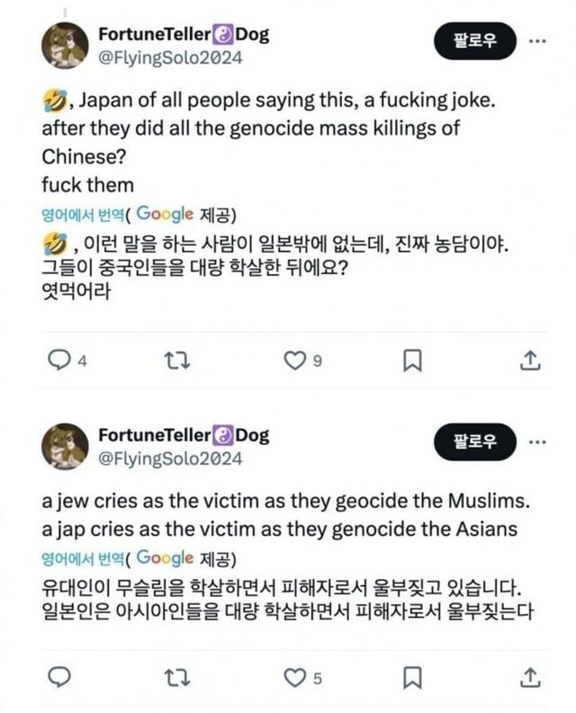Viewport: 576px width, 713px height.
Task: Click the bottom post's 영어에서 번역 translation link
Action: pos(83,557)
